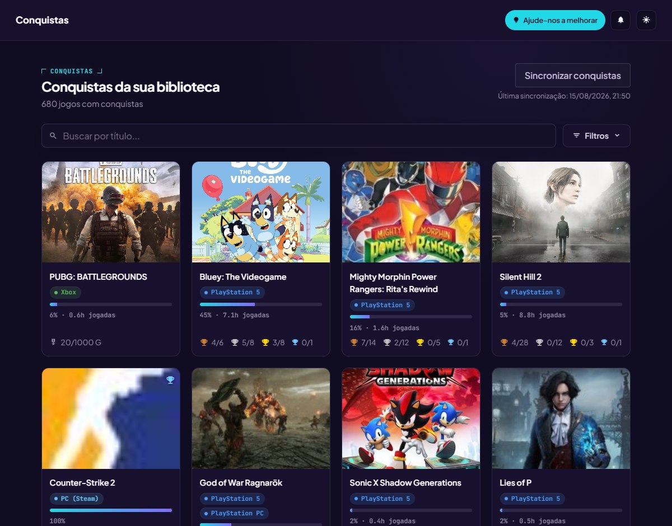
Task: Click PlayStation 5 tag on Lies of P
Action: tap(533, 498)
